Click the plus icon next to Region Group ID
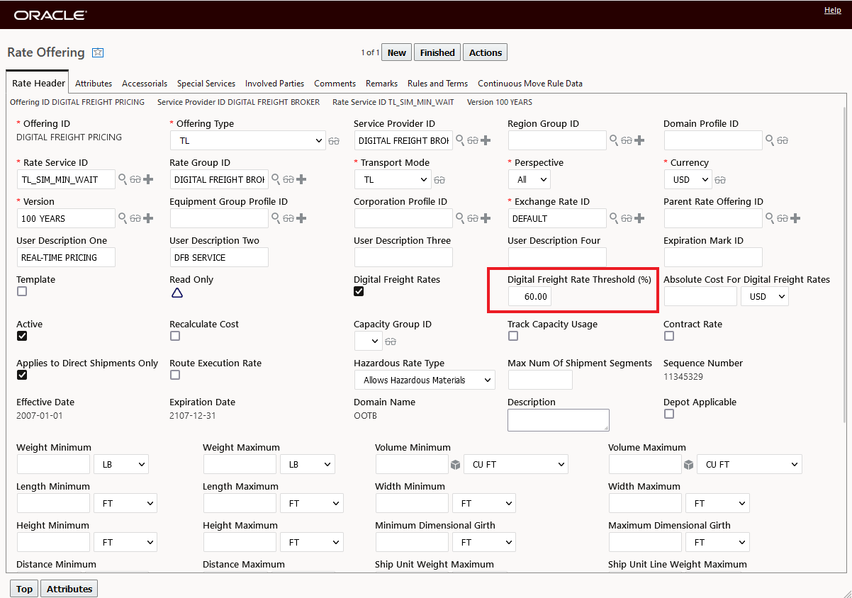This screenshot has height=598, width=852. pos(639,140)
